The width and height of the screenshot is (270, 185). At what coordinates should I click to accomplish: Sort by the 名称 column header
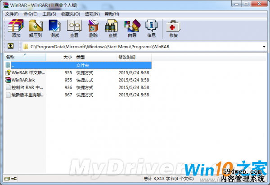pyautogui.click(x=25, y=57)
